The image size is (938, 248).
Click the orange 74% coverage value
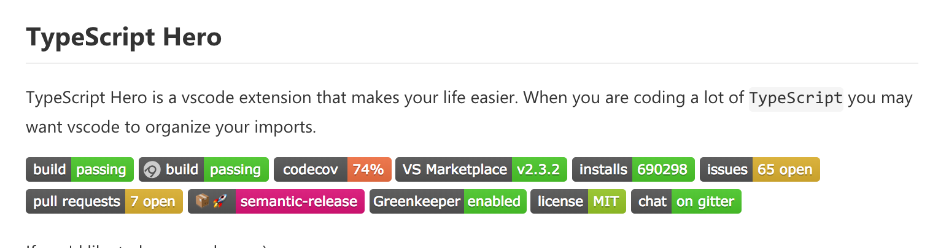368,170
